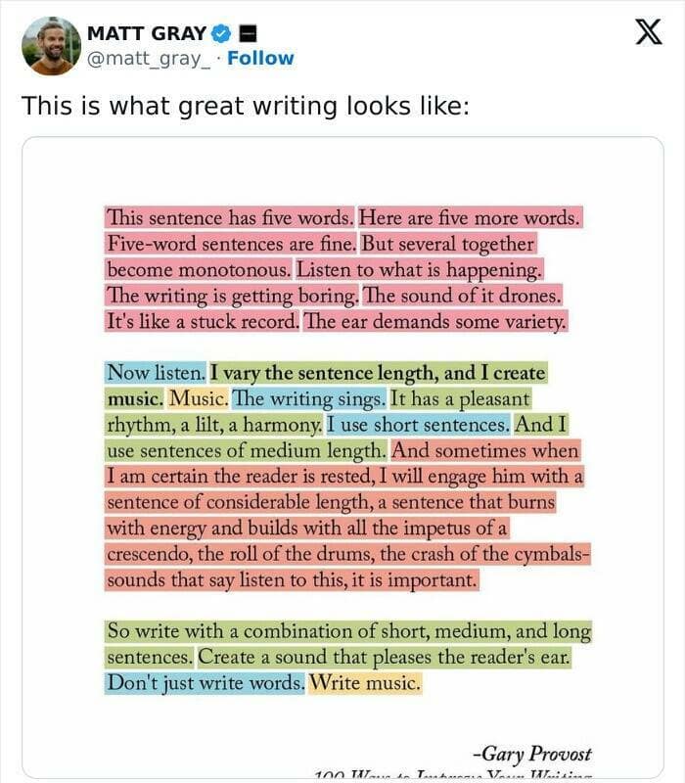Follow the Matt Gray account

[x=260, y=58]
